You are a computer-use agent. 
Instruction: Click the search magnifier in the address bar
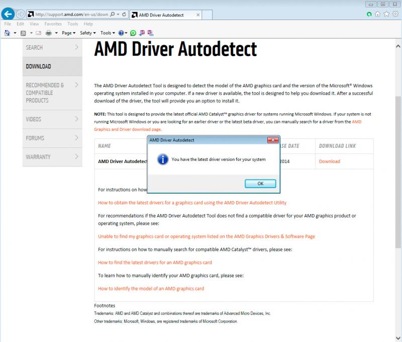pos(112,15)
